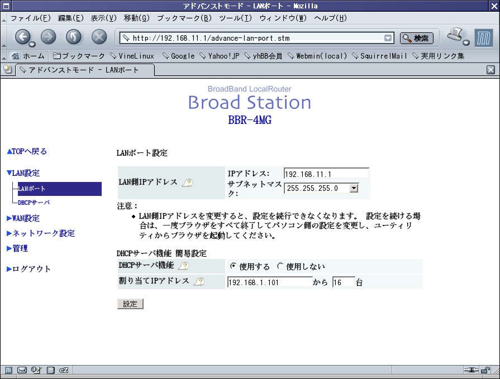Open the ツール(T) menu
Screen dimensions: 500x379
235,18
